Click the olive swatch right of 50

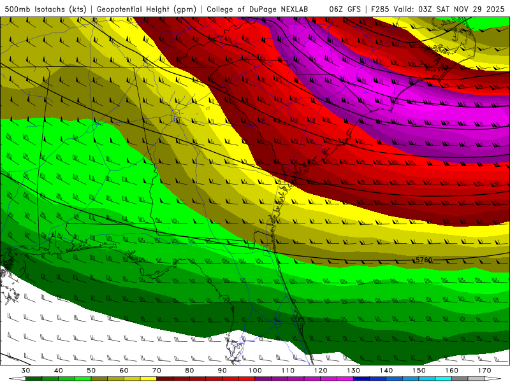pos(99,378)
